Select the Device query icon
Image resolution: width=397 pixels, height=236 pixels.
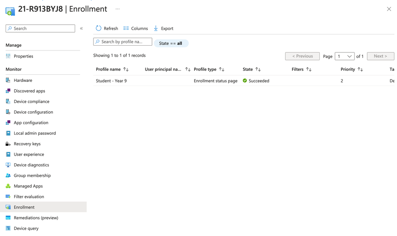8,228
